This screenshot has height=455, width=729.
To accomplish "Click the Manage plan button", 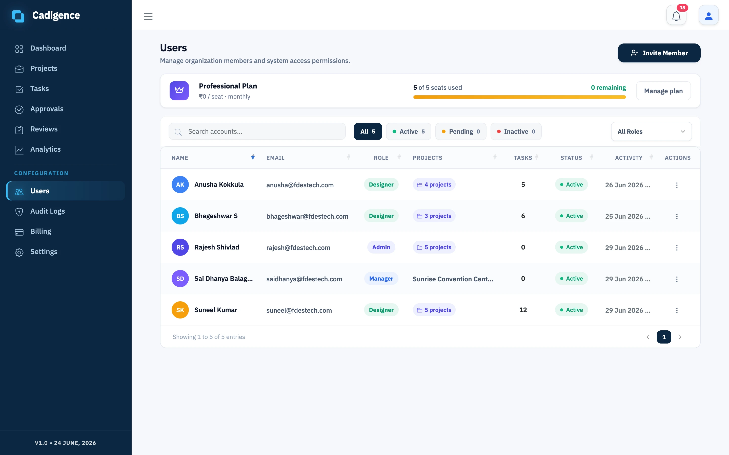I will coord(663,91).
